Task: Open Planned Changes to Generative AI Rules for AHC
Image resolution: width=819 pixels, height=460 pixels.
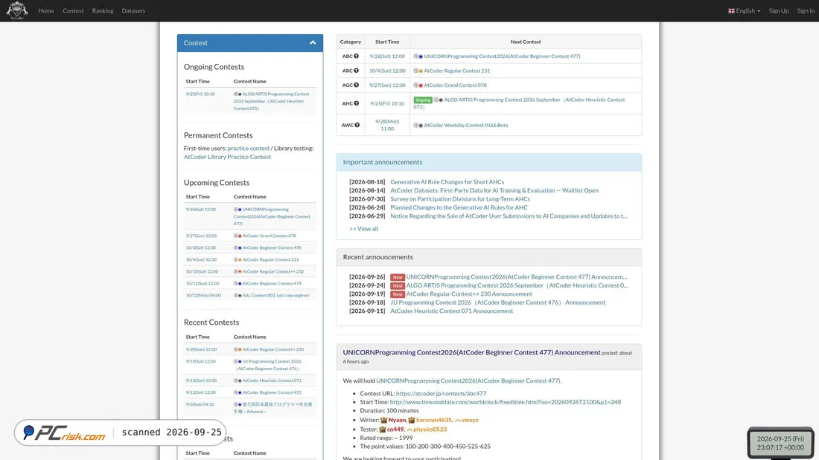Action: tap(459, 207)
